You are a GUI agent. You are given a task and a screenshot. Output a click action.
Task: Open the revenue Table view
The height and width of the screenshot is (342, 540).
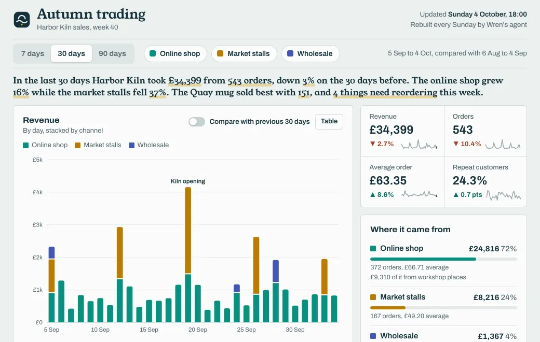click(329, 121)
